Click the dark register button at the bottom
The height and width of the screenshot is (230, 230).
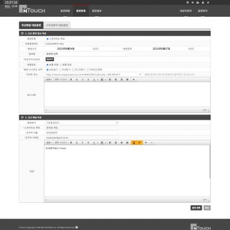click(196, 208)
